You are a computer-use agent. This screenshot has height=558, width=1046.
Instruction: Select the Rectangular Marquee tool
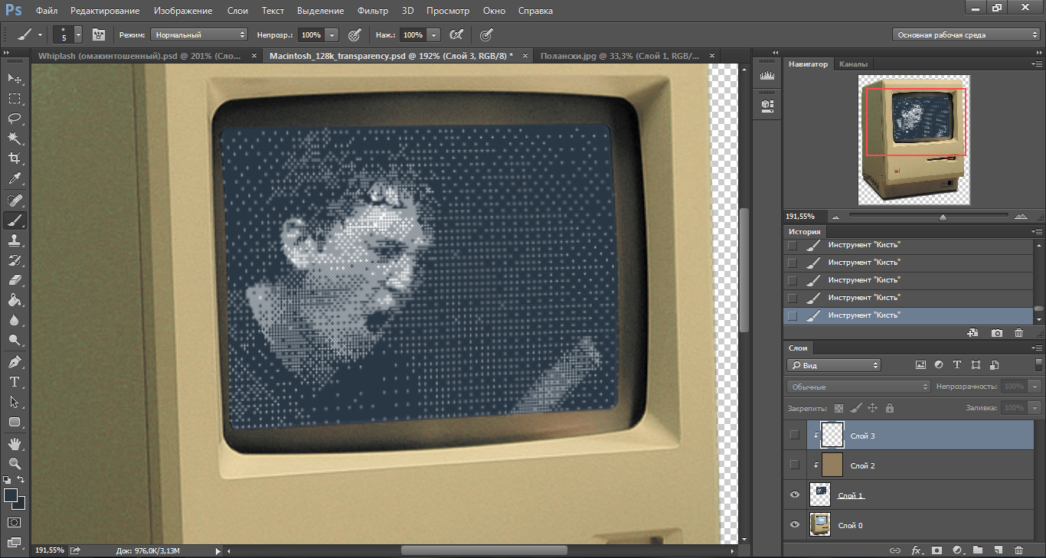15,99
